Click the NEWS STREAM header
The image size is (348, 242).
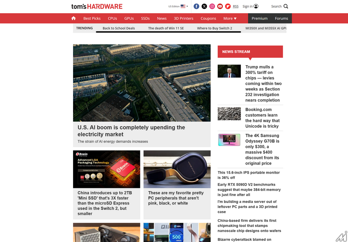coord(250,52)
